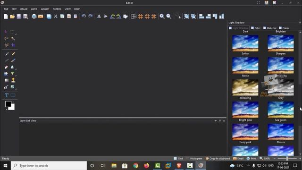The height and width of the screenshot is (170, 302).
Task: Switch to the Material tab
Action: pyautogui.click(x=269, y=28)
